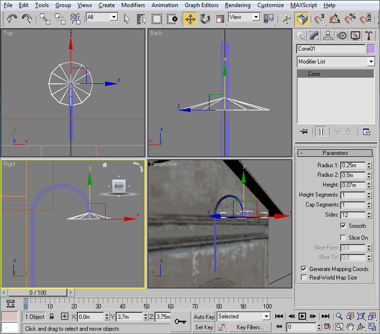Collapse the Parameters rollout
Viewport: 380px width, 334px height.
tap(335, 153)
